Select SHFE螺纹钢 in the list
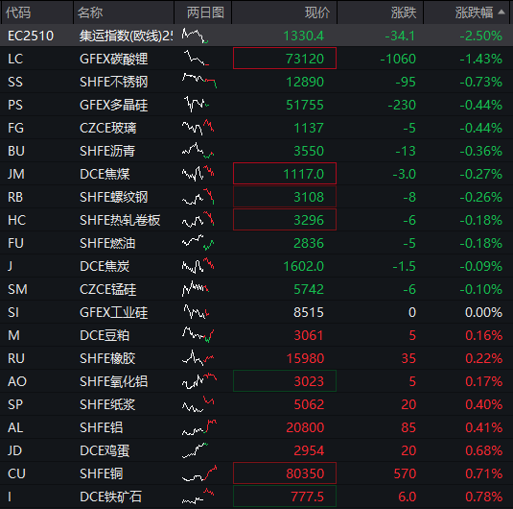 coord(113,197)
